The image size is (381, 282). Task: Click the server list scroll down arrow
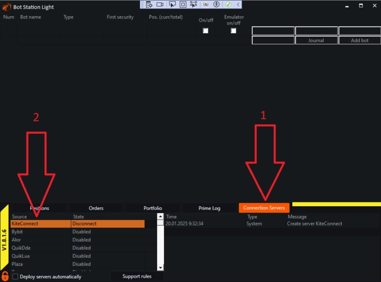pos(160,267)
